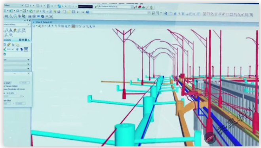Click the yellow brush icon in Surface Utilities tools

(x=15, y=30)
